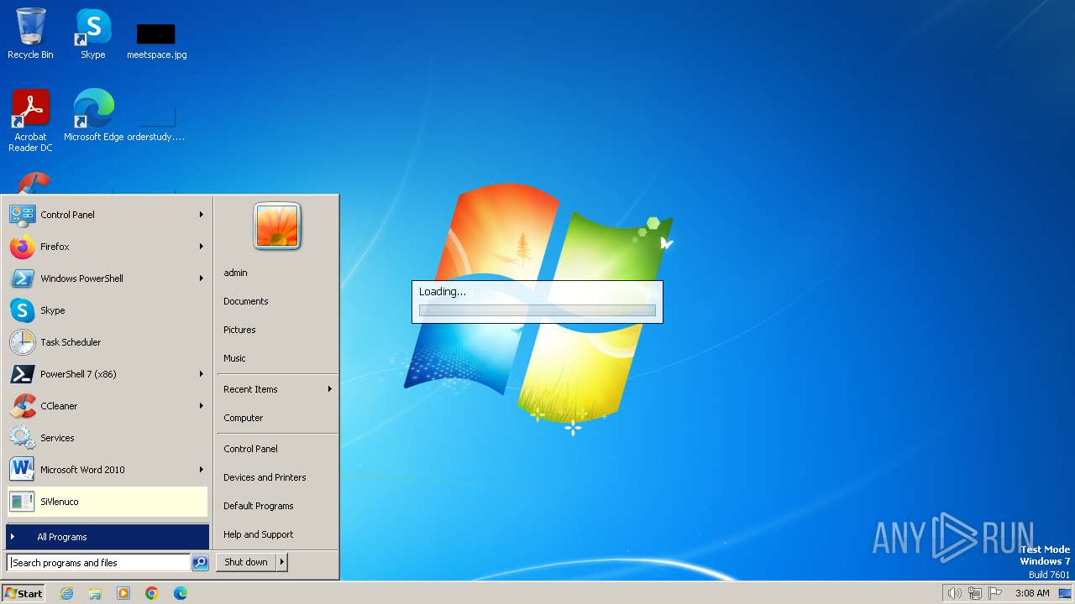Launch Microsoft Edge desktop shortcut

[x=93, y=115]
